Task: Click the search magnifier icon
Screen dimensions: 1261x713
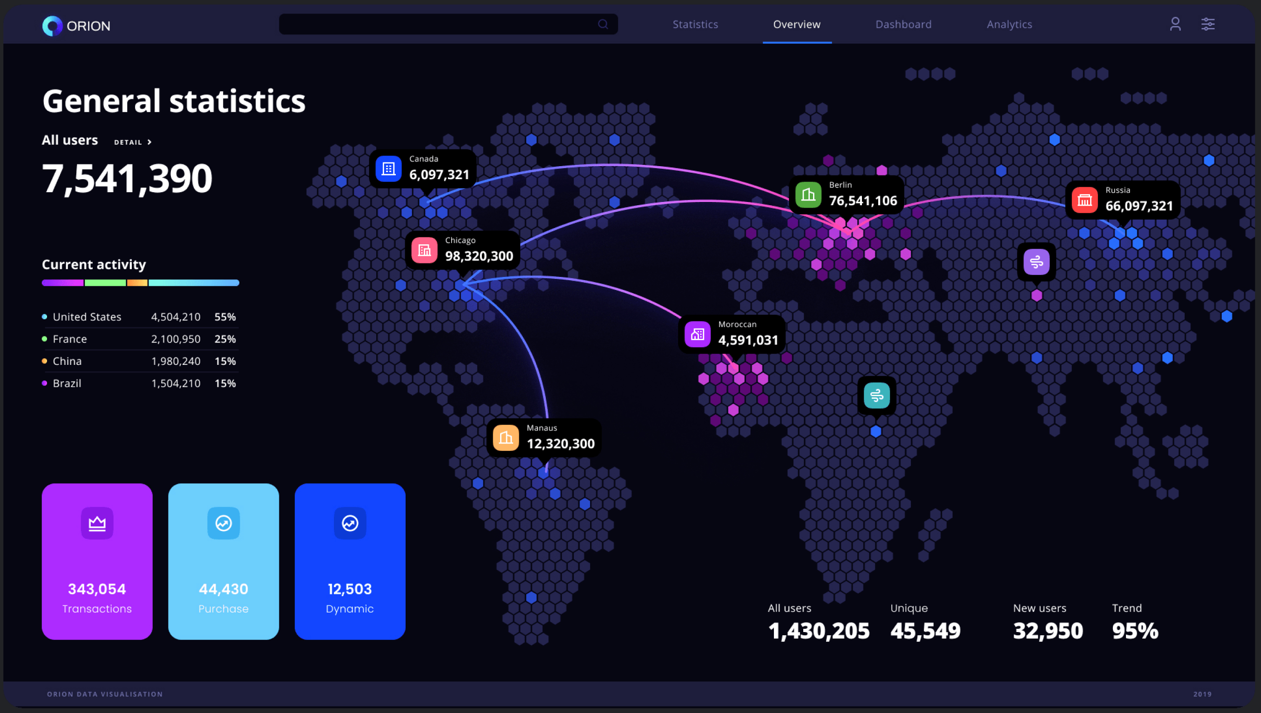Action: (x=603, y=24)
